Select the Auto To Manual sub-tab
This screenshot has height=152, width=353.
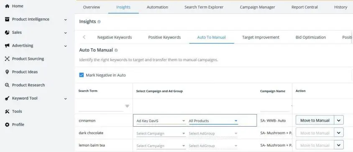[x=211, y=37]
